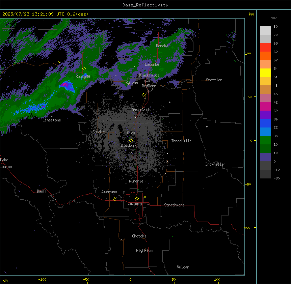The image size is (291, 284).
Task: Click the HighRiver label
Action: [145, 251]
